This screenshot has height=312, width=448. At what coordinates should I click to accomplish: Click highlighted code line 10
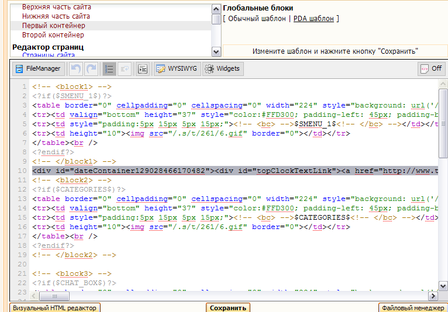234,171
